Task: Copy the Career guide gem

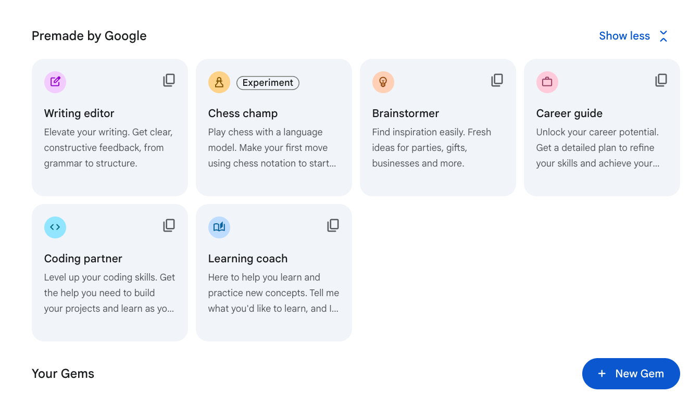Action: [x=661, y=80]
